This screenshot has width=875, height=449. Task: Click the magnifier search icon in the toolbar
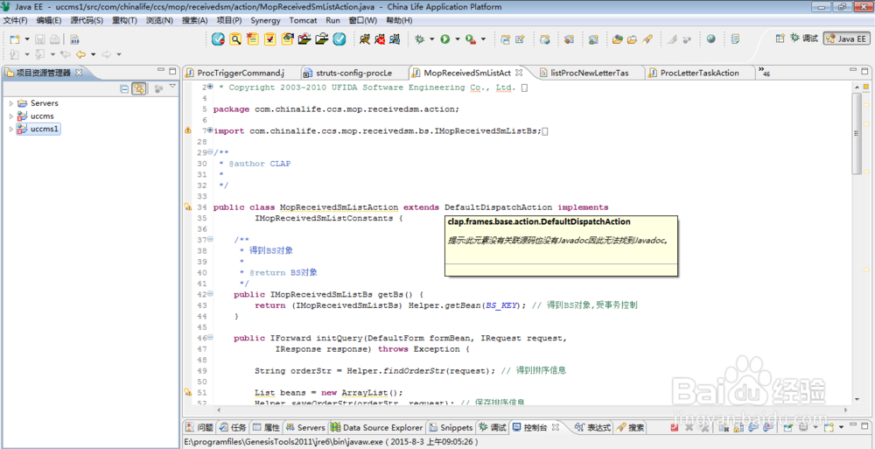click(234, 39)
